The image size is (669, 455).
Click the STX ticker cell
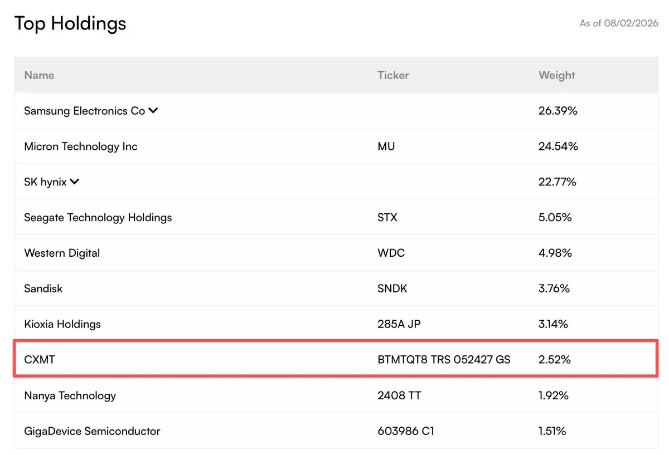tap(387, 218)
